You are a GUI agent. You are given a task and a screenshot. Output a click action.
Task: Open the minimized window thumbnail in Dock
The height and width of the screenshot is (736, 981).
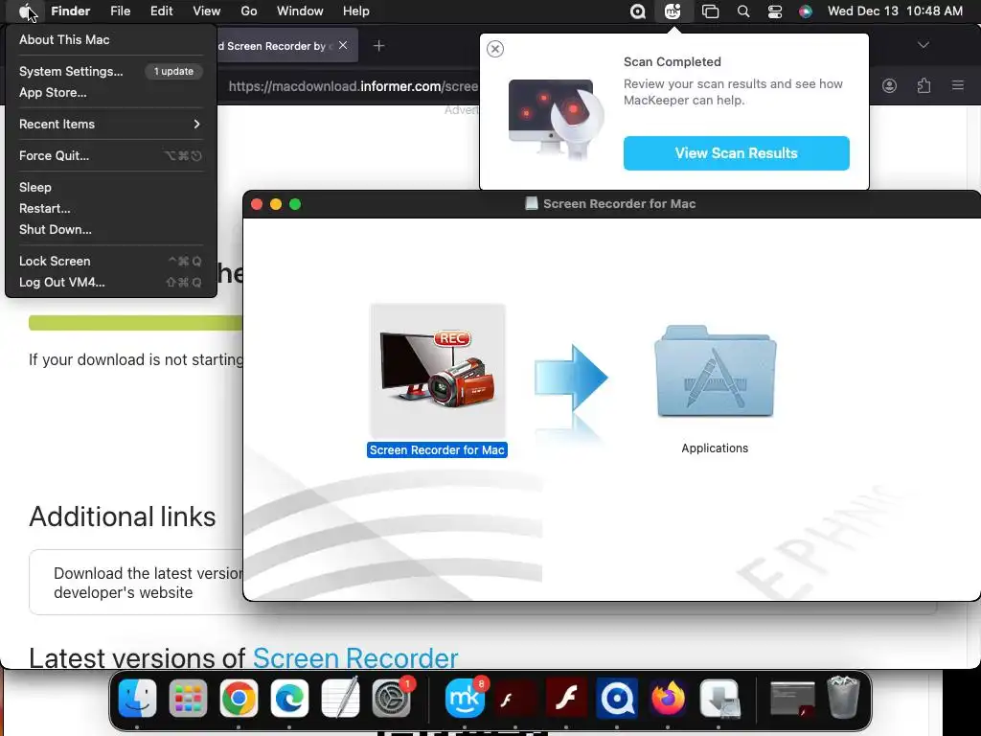pos(792,698)
